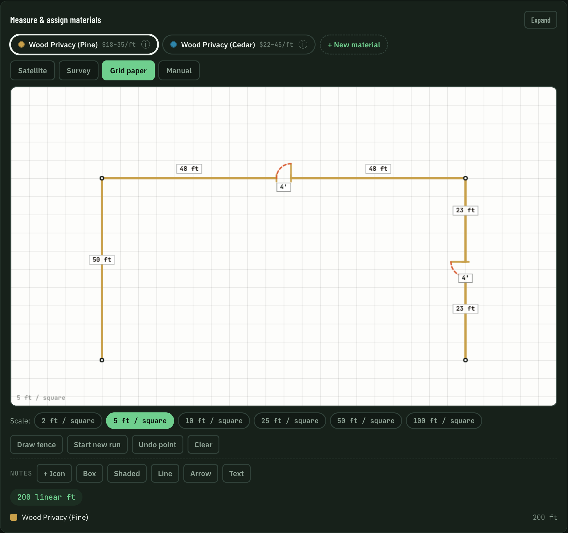Select the bottom-left fence end point
This screenshot has width=568, height=533.
(x=102, y=360)
